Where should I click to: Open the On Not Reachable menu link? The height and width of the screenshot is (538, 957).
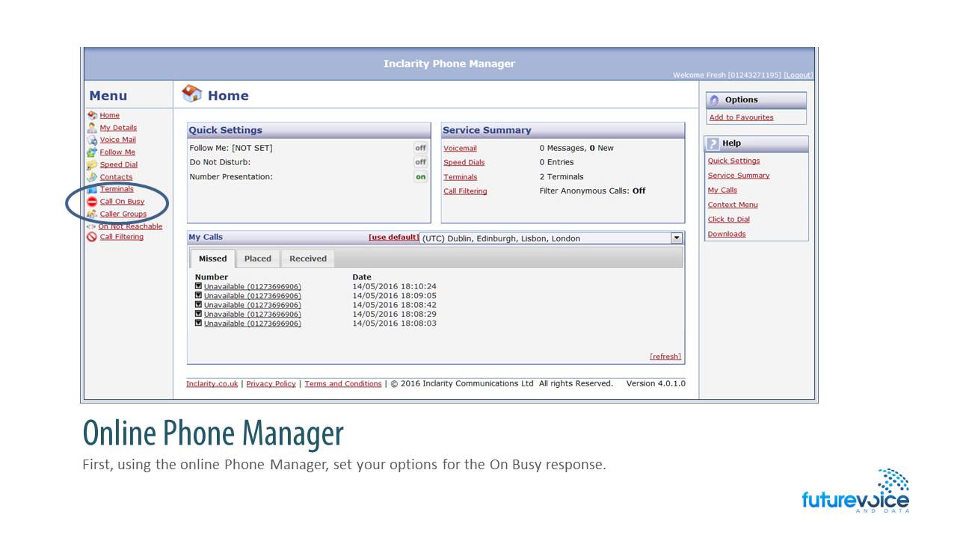tap(130, 226)
